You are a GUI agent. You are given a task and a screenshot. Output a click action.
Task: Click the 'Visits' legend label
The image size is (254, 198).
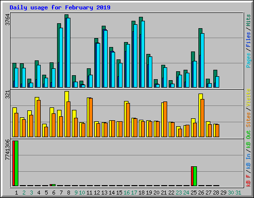coord(249,98)
